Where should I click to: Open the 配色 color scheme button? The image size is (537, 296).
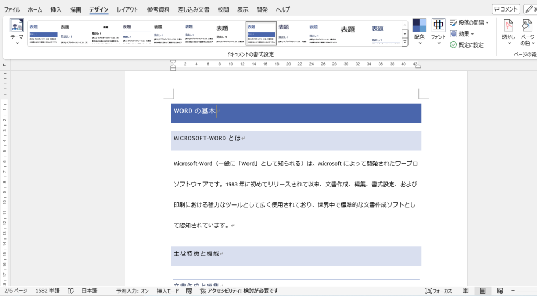(419, 32)
